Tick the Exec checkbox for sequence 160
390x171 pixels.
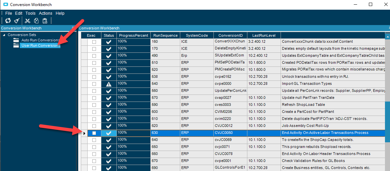tap(94, 42)
